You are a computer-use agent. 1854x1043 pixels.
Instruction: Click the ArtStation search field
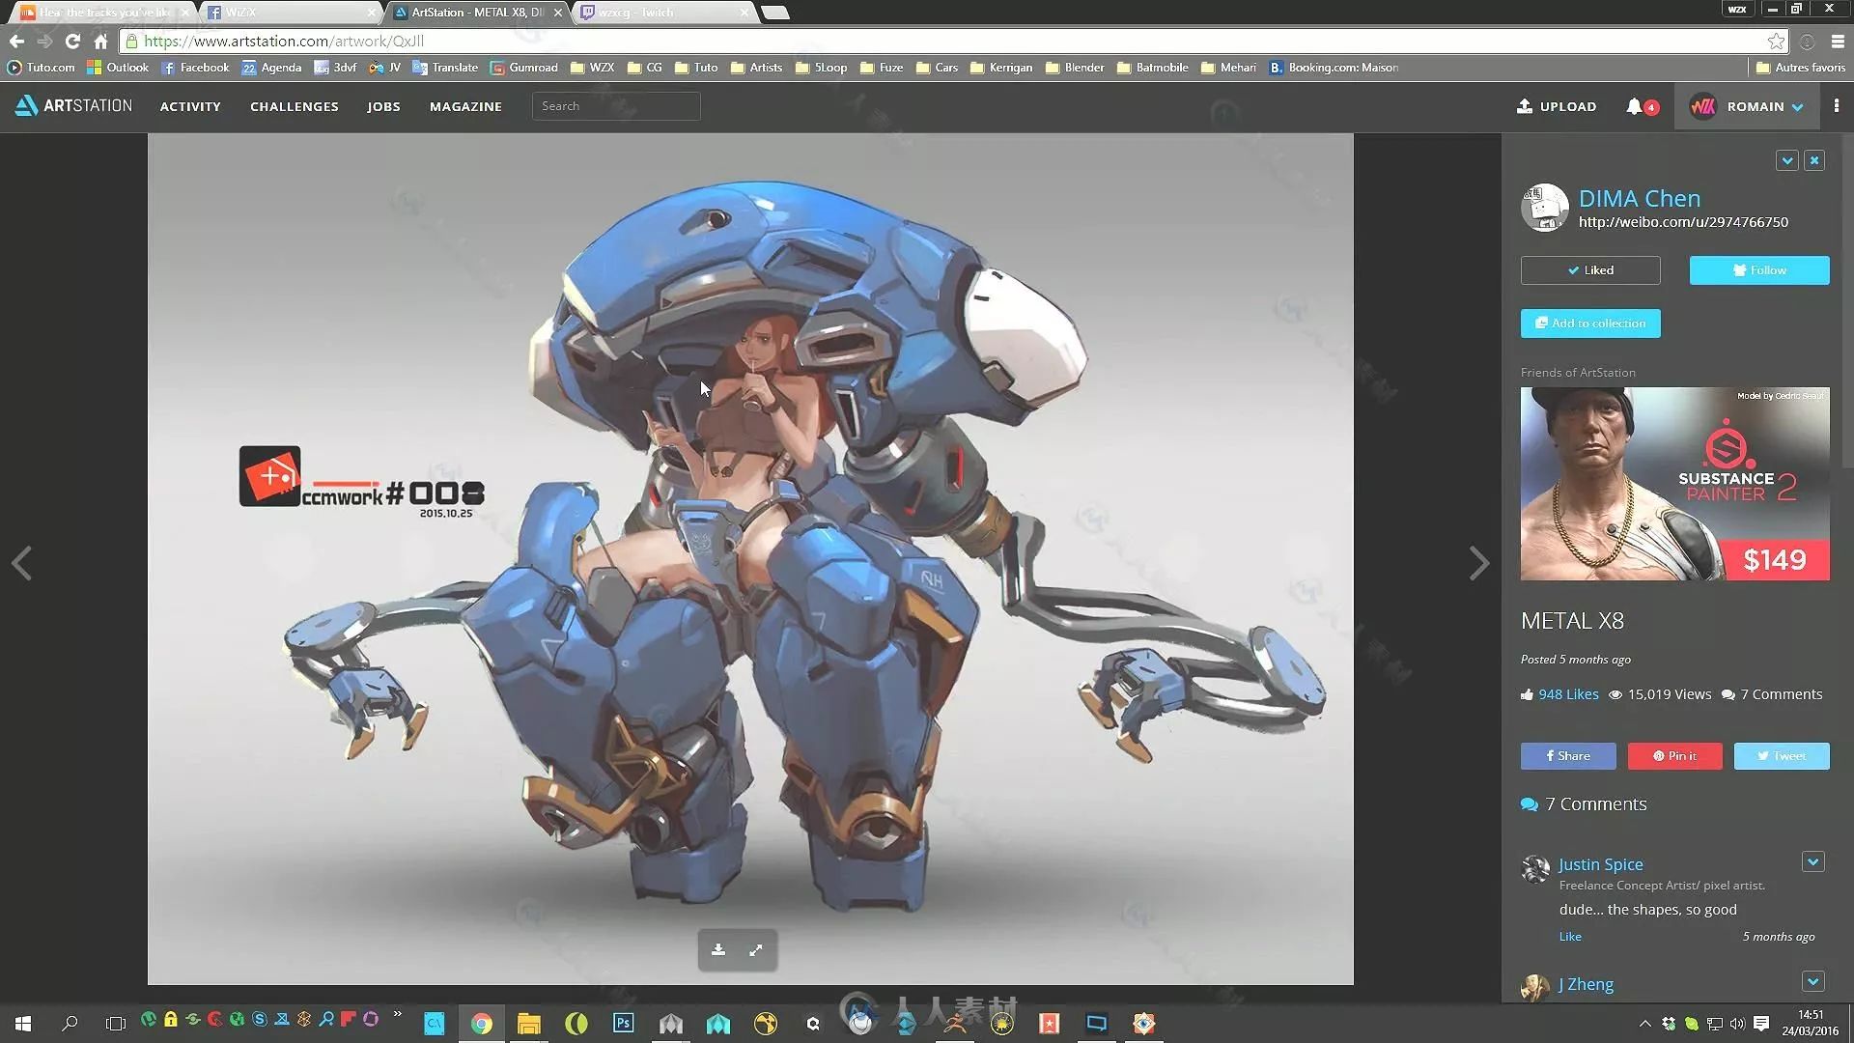616,106
